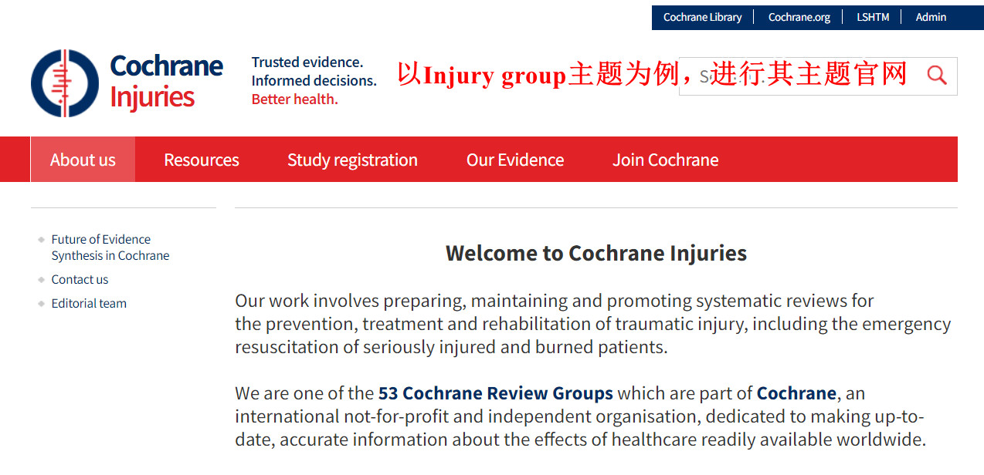Open Editorial team sidebar link
The height and width of the screenshot is (475, 984).
[89, 303]
